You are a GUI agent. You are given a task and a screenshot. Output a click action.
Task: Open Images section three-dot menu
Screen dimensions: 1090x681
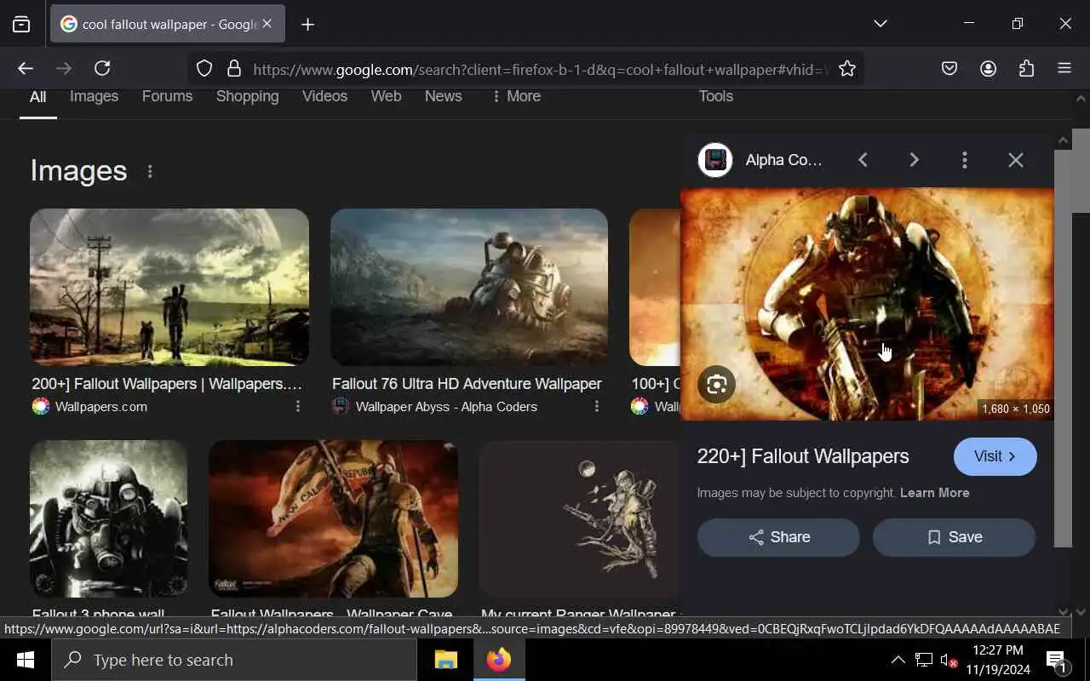[x=150, y=171]
